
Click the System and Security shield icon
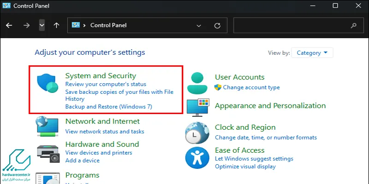point(48,83)
